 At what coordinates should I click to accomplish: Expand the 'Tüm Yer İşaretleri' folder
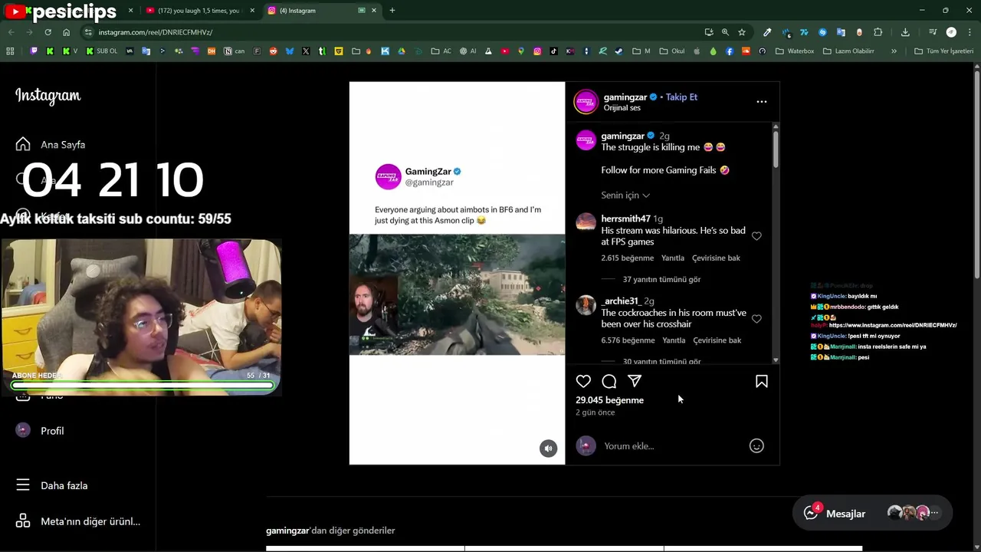(x=943, y=51)
